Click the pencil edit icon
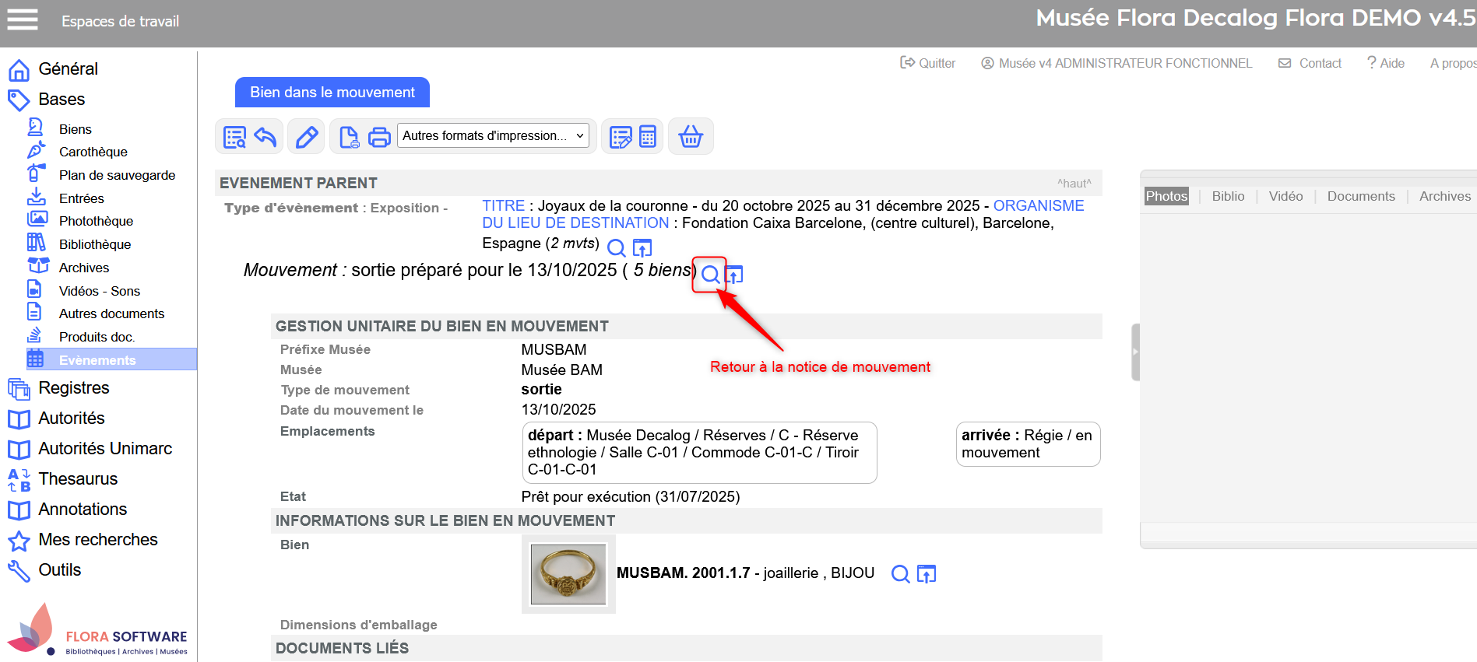 [x=307, y=137]
